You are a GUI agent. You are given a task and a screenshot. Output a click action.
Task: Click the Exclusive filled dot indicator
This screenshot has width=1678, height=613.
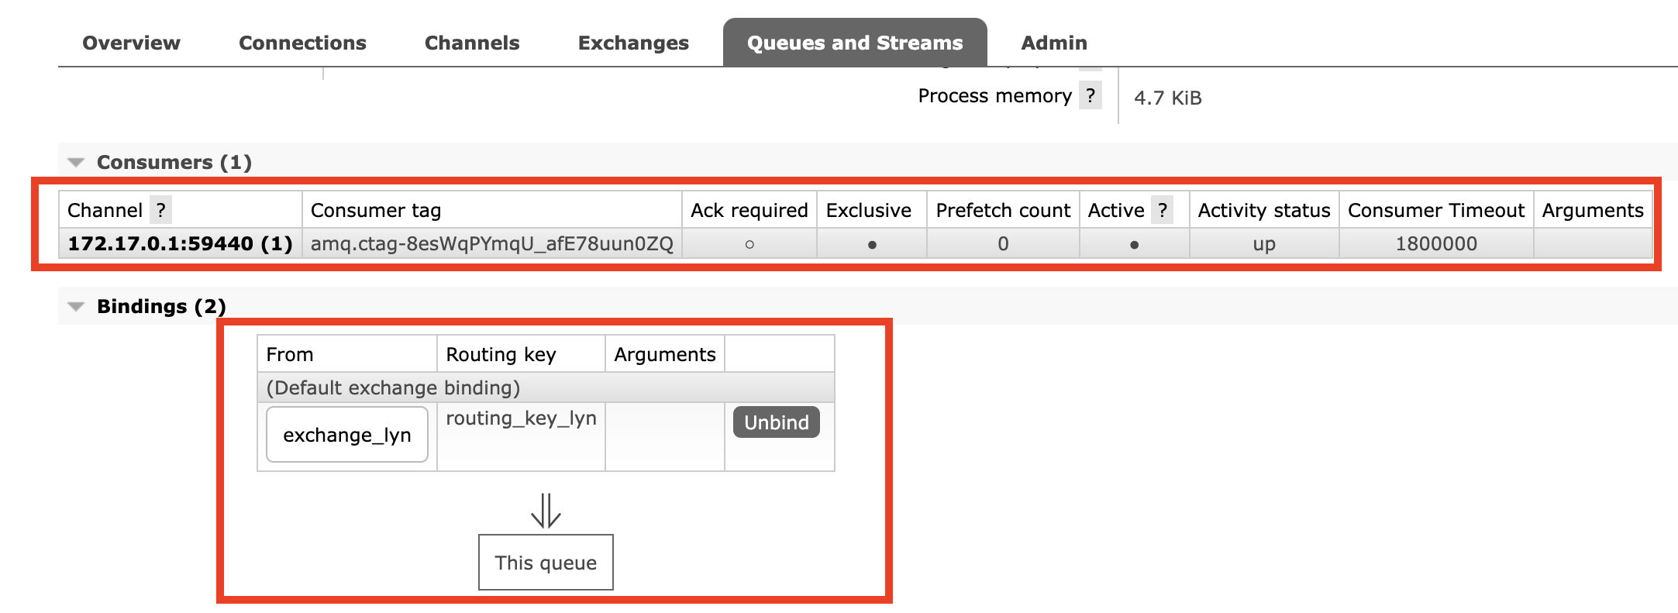[x=872, y=245]
